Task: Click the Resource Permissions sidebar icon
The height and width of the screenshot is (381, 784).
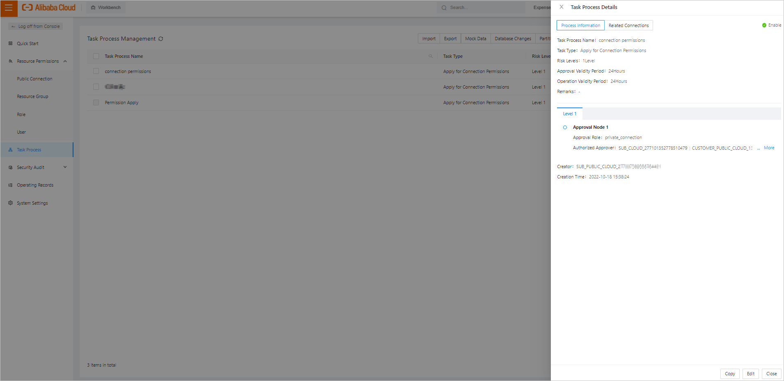Action: coord(11,61)
